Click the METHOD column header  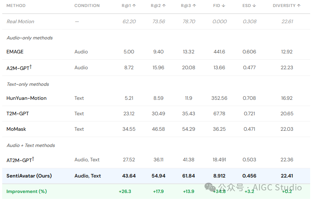[16, 6]
